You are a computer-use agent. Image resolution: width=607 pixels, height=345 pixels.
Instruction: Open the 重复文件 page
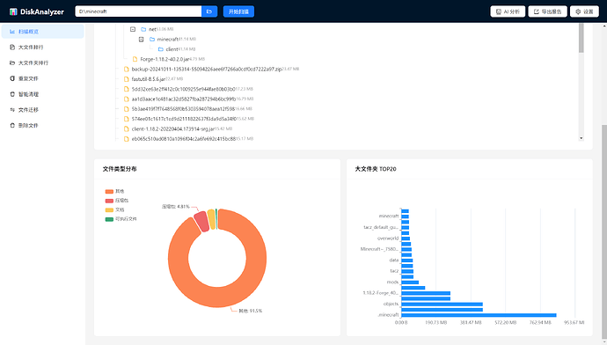(x=42, y=78)
